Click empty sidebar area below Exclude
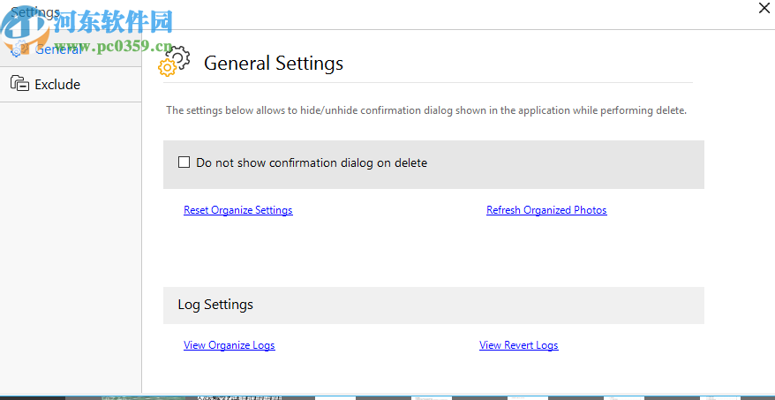This screenshot has width=775, height=400. coord(71,247)
